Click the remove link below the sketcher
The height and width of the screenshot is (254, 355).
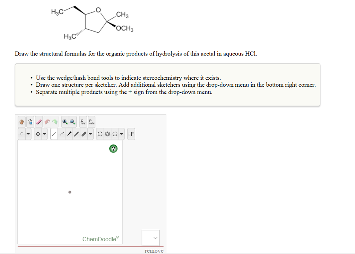point(154,251)
